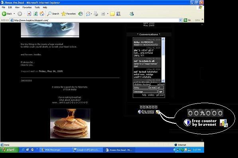The image size is (238, 158).
Task: Open the History toolbar icon
Action: point(81,14)
